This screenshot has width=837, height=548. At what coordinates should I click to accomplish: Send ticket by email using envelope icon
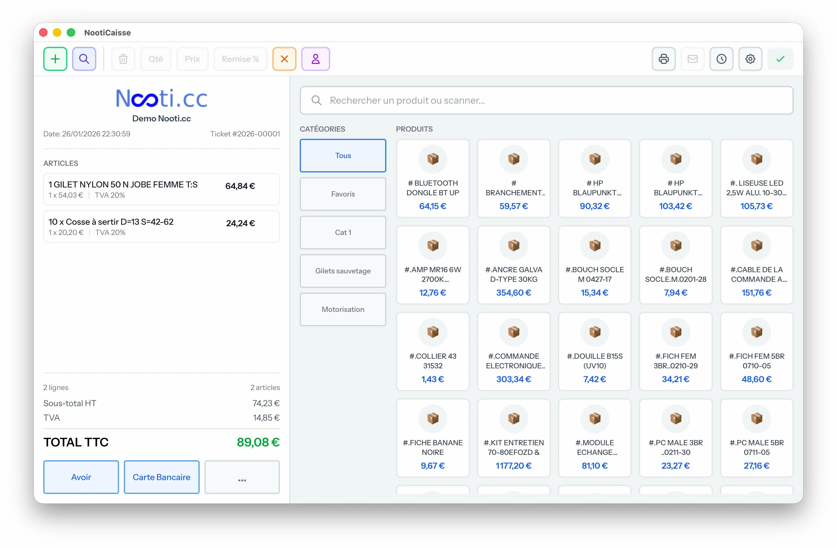point(692,59)
